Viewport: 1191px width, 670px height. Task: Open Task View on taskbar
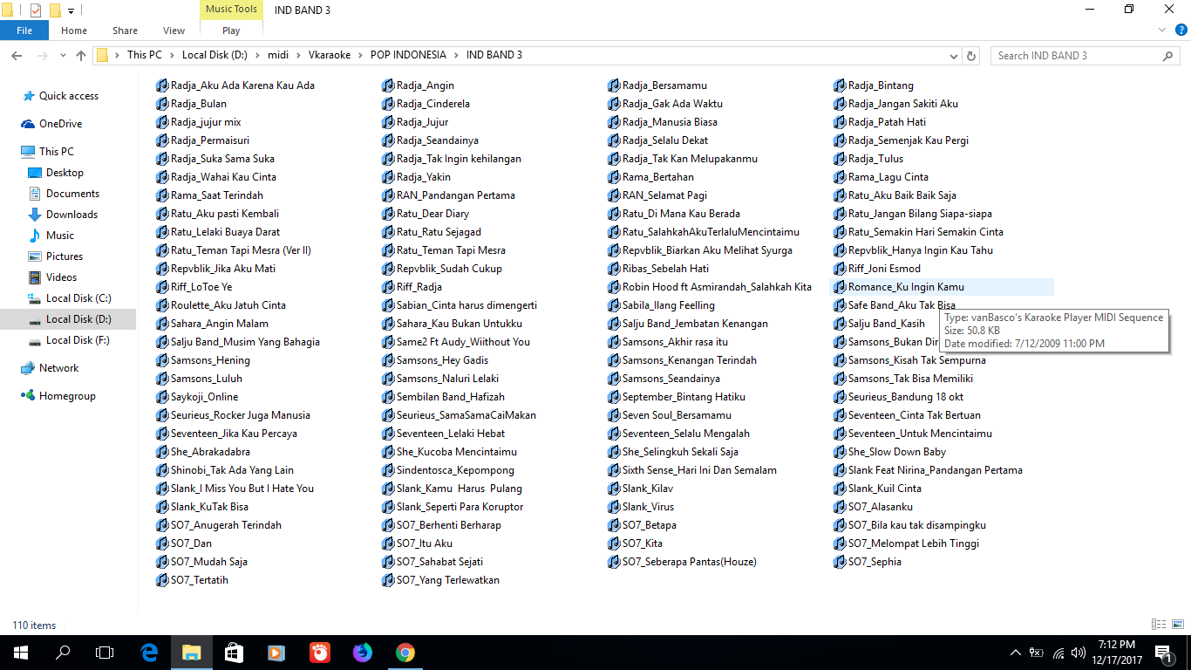click(105, 653)
